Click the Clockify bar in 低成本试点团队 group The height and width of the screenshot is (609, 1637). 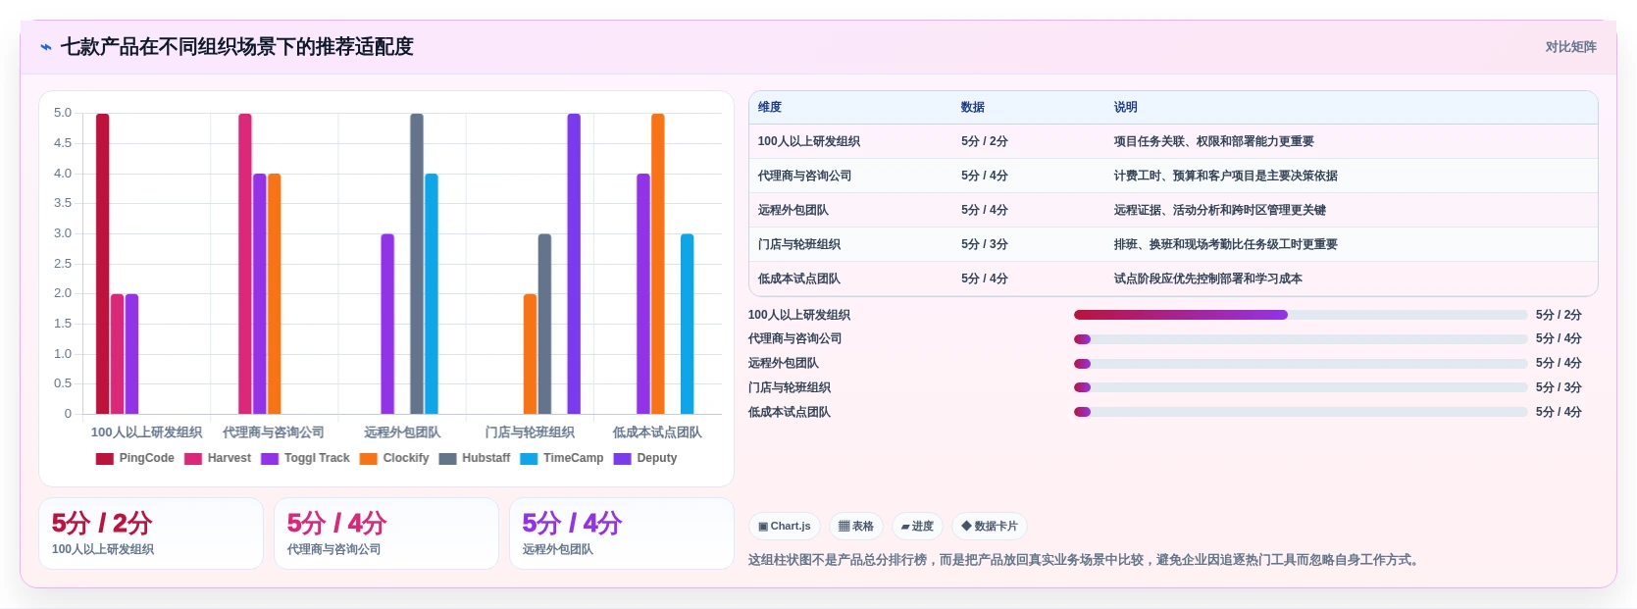pos(658,264)
